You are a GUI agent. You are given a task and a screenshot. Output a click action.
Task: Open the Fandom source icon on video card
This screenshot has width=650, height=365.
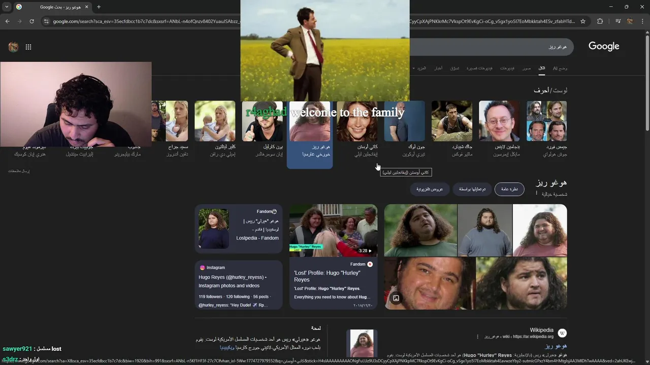click(x=370, y=264)
